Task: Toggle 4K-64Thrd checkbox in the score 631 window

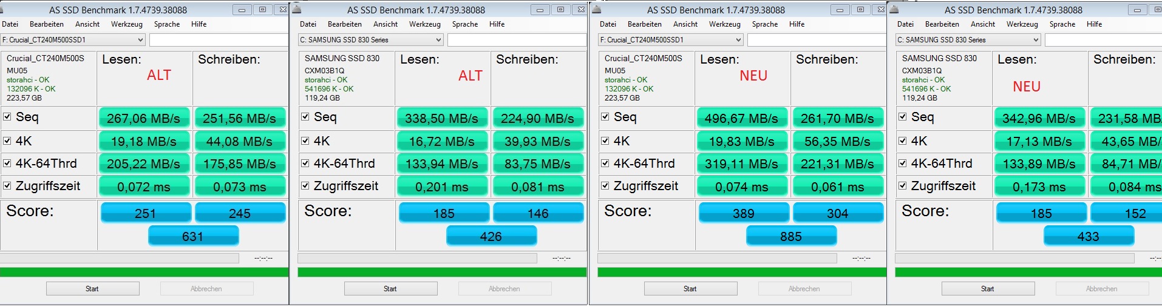Action: pos(7,163)
